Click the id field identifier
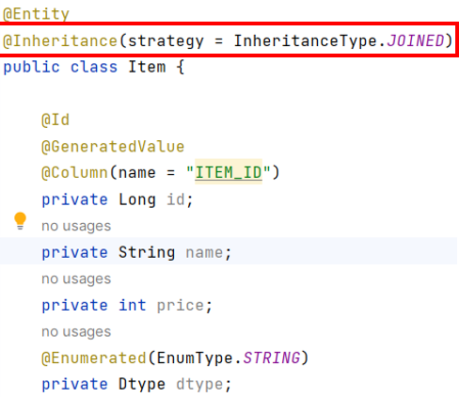Viewport: 459px width, 397px height. point(176,199)
